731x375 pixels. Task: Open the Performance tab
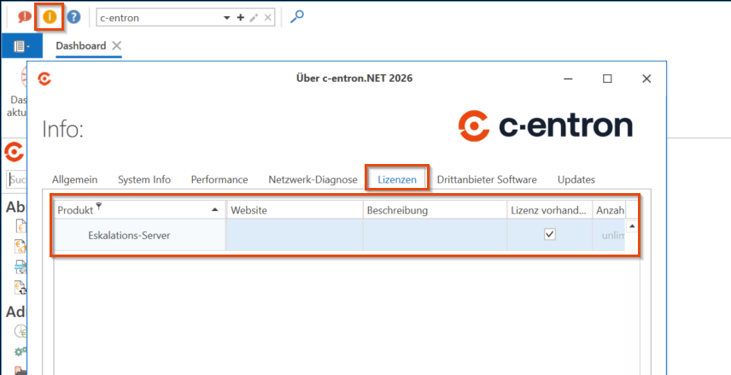[x=219, y=179]
